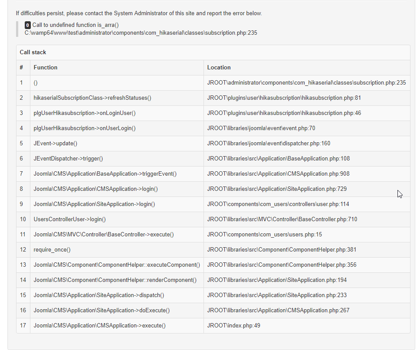Click the UsersControllerUser->login() function entry

[69, 219]
